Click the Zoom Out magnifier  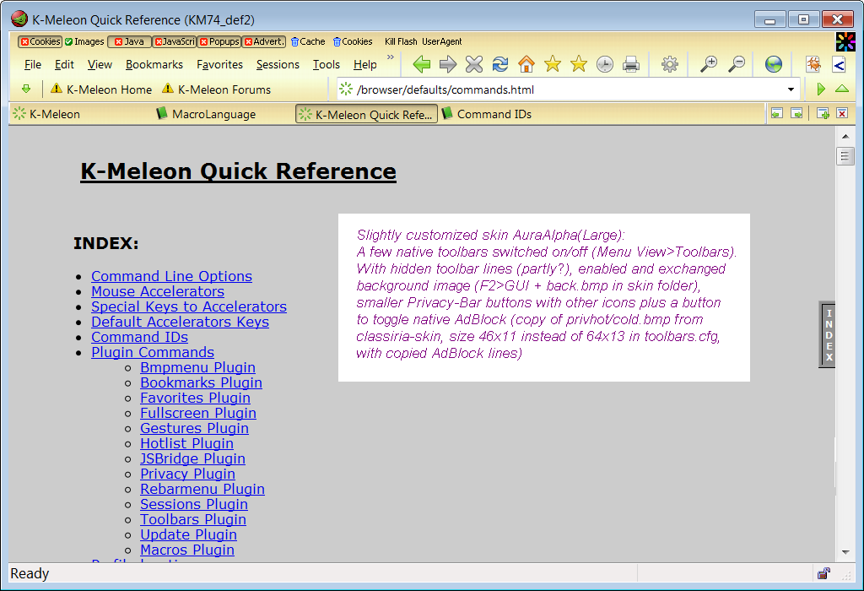point(736,64)
